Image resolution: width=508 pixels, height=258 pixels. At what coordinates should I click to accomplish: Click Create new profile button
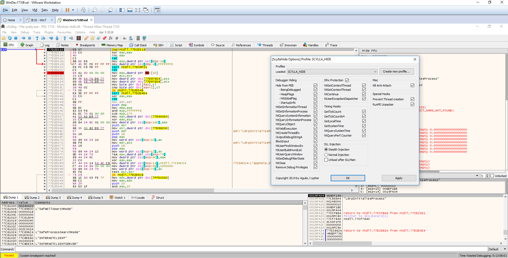(396, 71)
